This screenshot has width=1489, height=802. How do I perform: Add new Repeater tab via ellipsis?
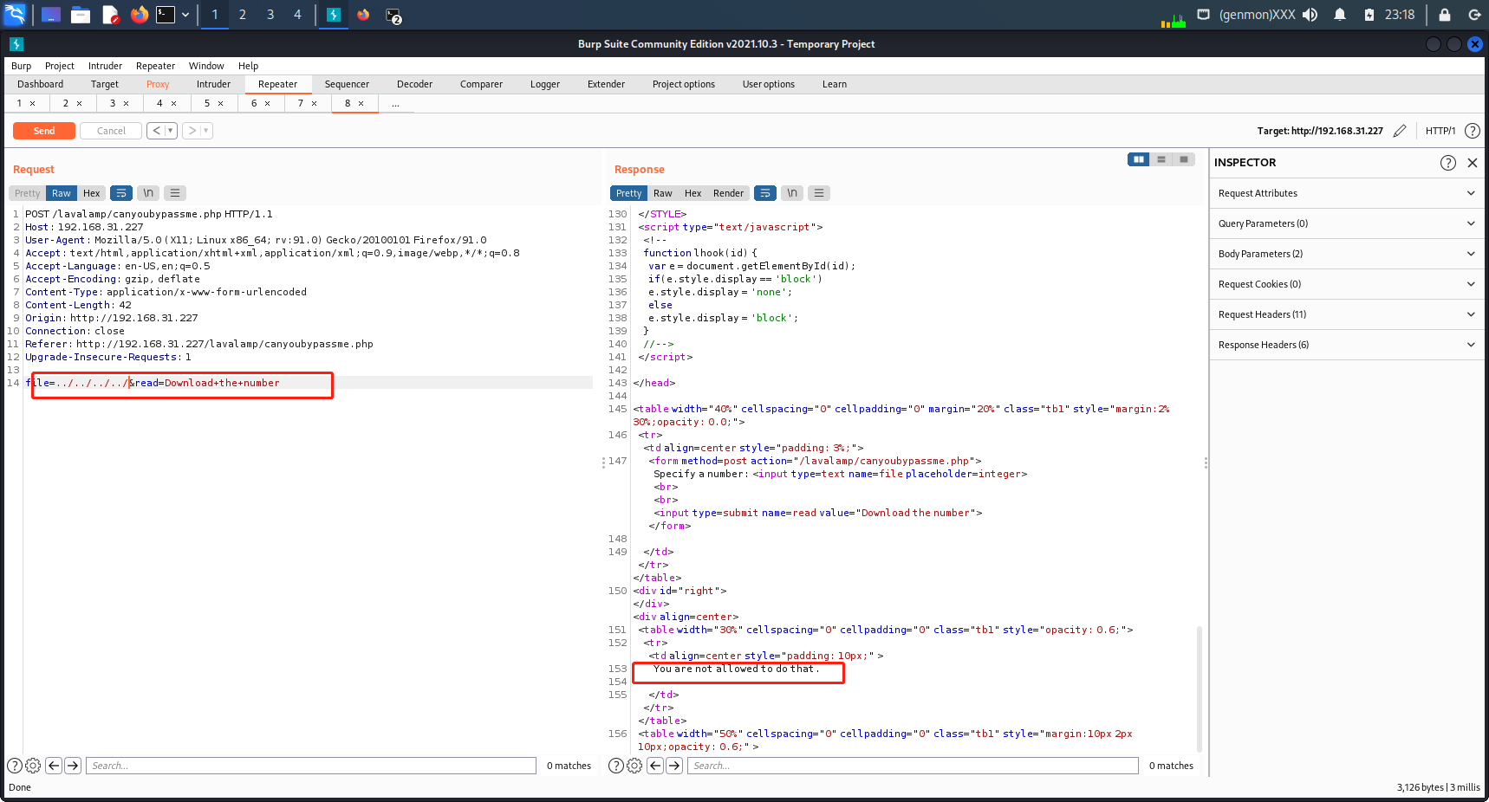395,103
